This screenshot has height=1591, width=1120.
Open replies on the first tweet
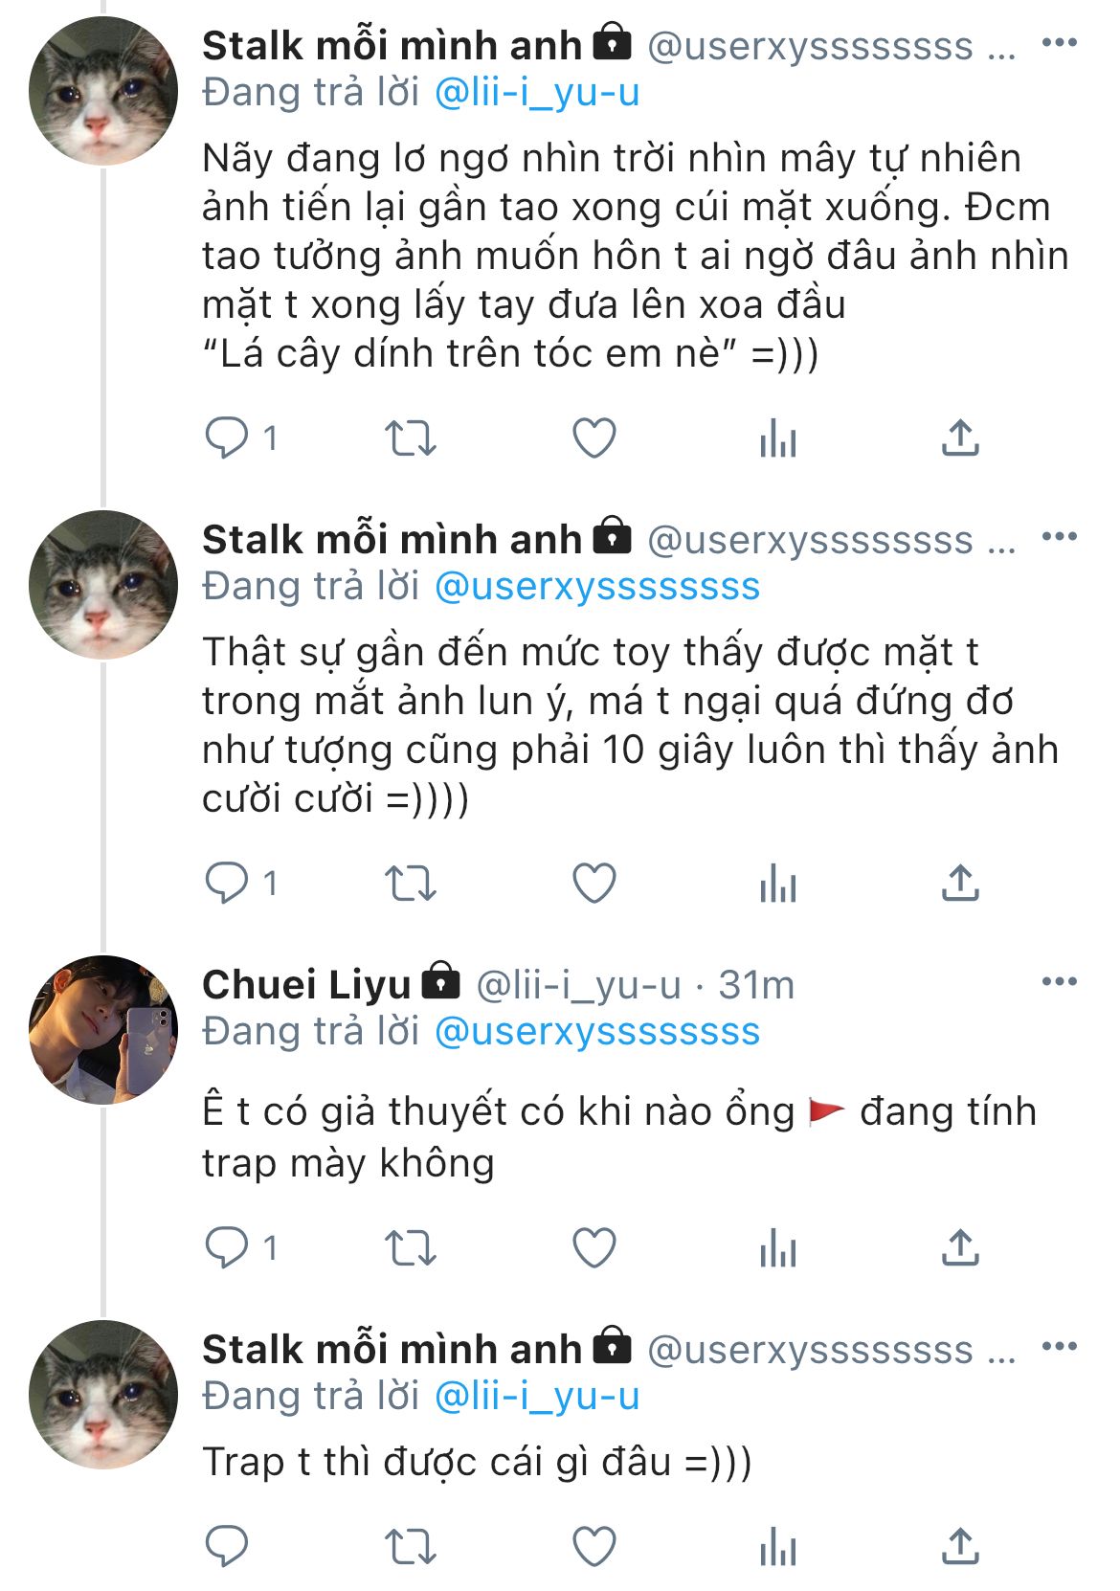228,439
